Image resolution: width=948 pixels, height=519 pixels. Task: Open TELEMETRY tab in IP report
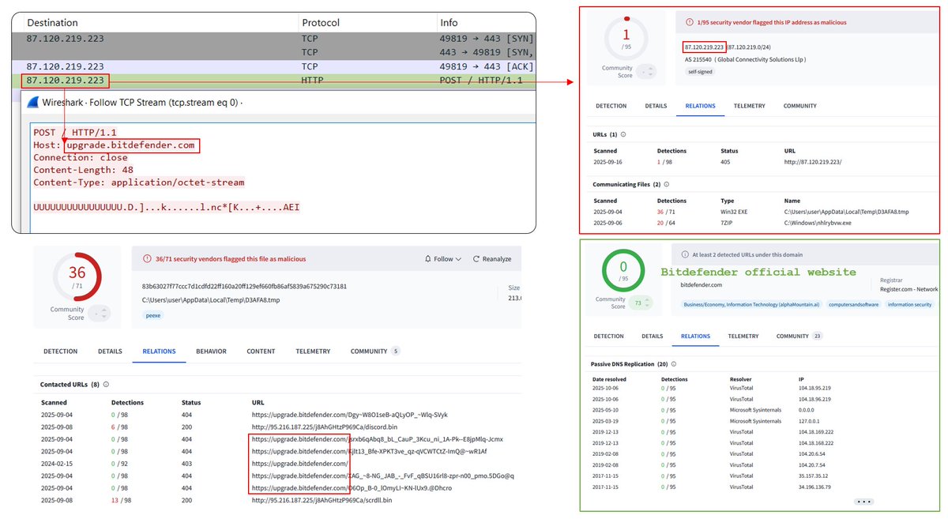(x=750, y=106)
